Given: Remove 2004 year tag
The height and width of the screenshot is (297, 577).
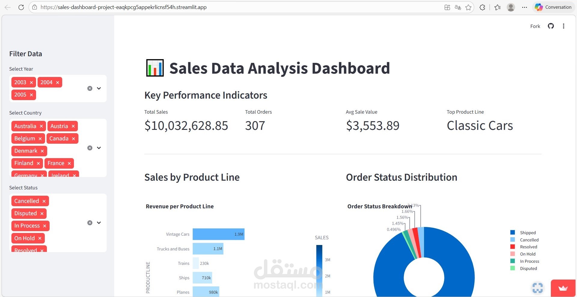Looking at the screenshot, I should [x=57, y=82].
